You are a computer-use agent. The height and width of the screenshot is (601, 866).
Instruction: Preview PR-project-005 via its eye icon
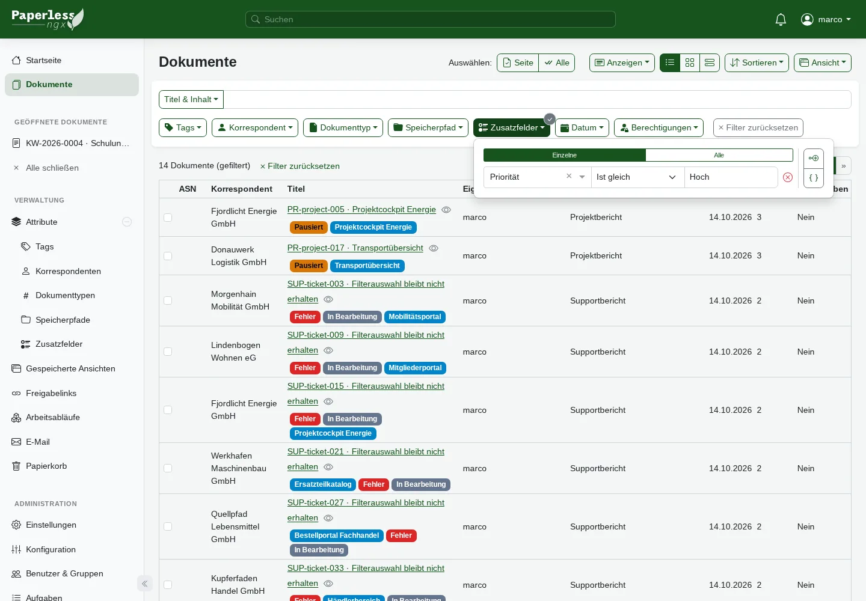pos(446,210)
